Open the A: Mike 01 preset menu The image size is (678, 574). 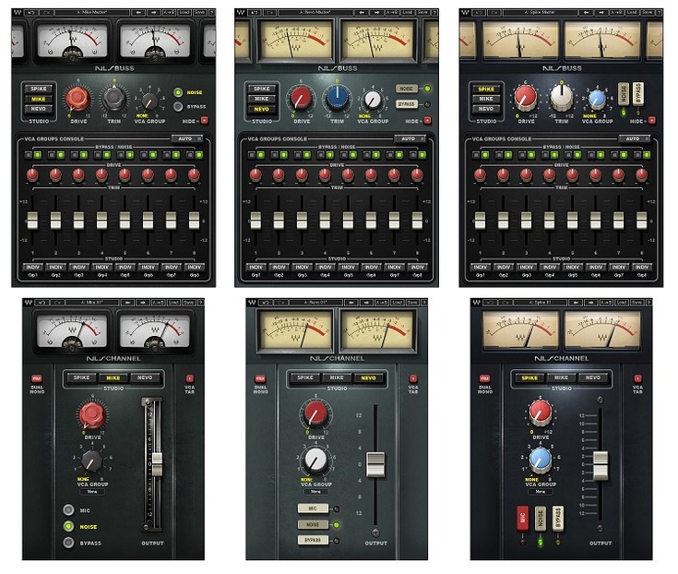click(90, 303)
